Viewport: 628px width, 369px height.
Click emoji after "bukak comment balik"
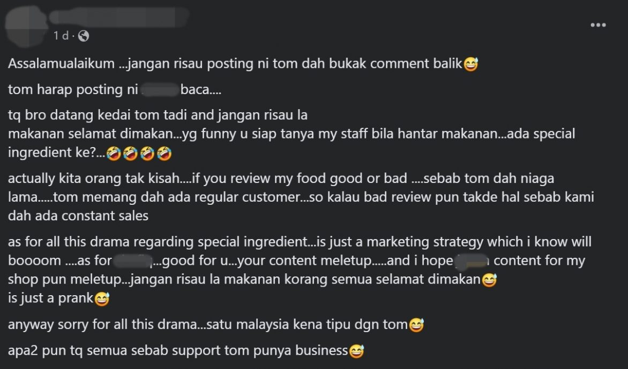(x=470, y=64)
